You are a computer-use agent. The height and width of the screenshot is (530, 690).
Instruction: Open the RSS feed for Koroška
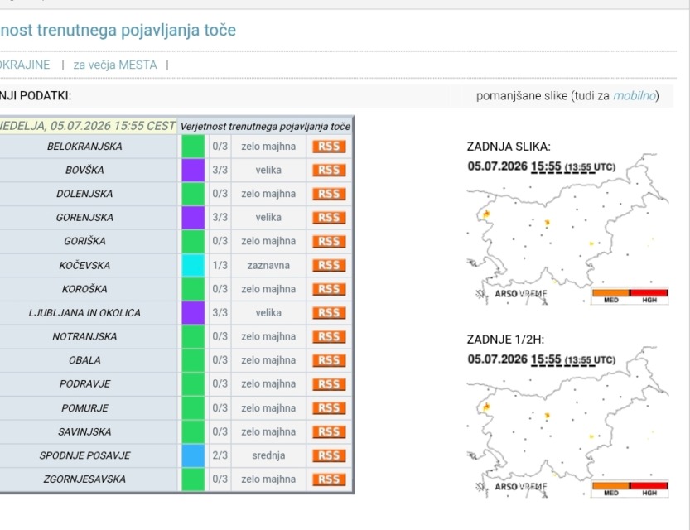click(329, 289)
